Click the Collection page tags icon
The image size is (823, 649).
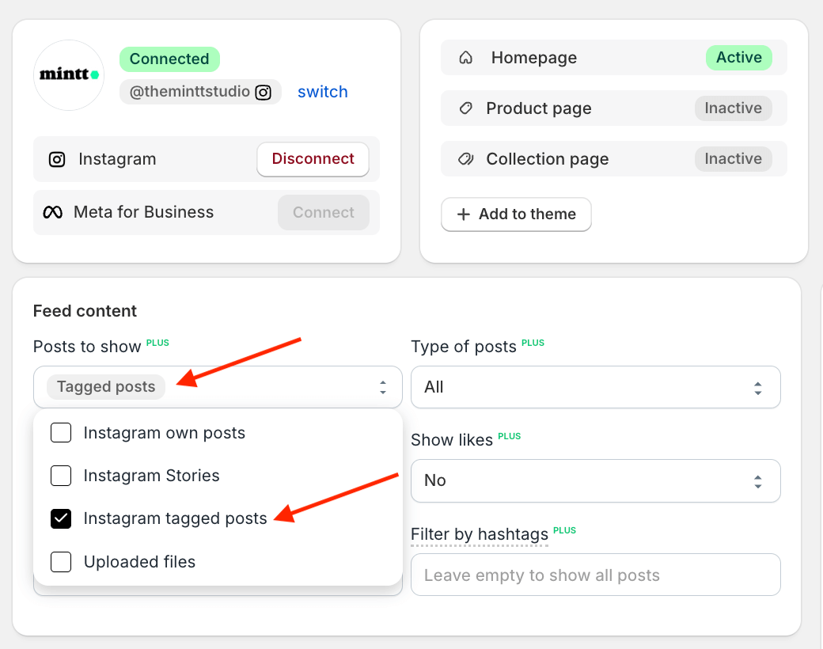[466, 159]
